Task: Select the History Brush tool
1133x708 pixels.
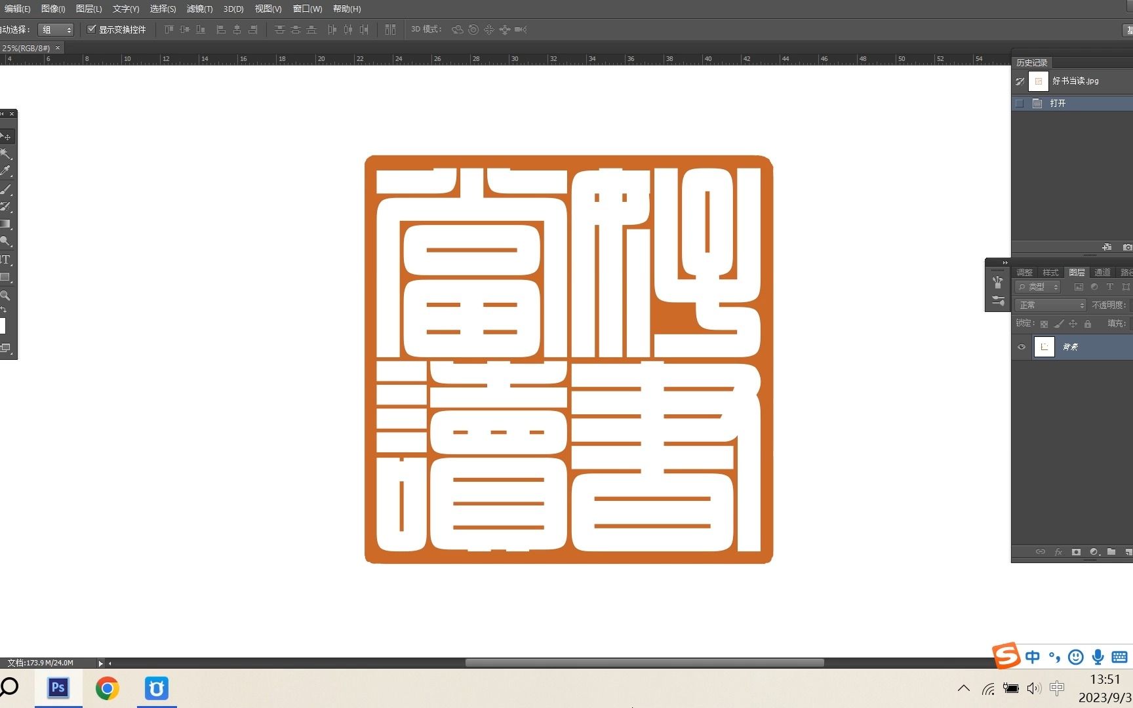Action: (5, 206)
